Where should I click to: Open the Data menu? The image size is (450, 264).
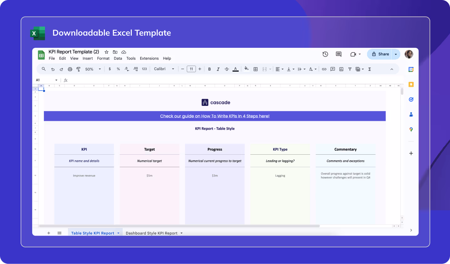click(x=118, y=58)
